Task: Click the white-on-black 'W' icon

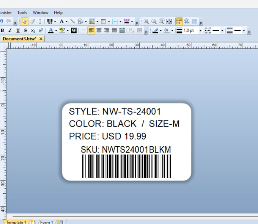Action: click(x=74, y=30)
